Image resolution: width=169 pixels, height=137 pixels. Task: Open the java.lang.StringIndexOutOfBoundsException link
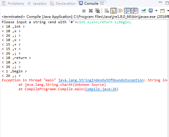tap(101, 80)
